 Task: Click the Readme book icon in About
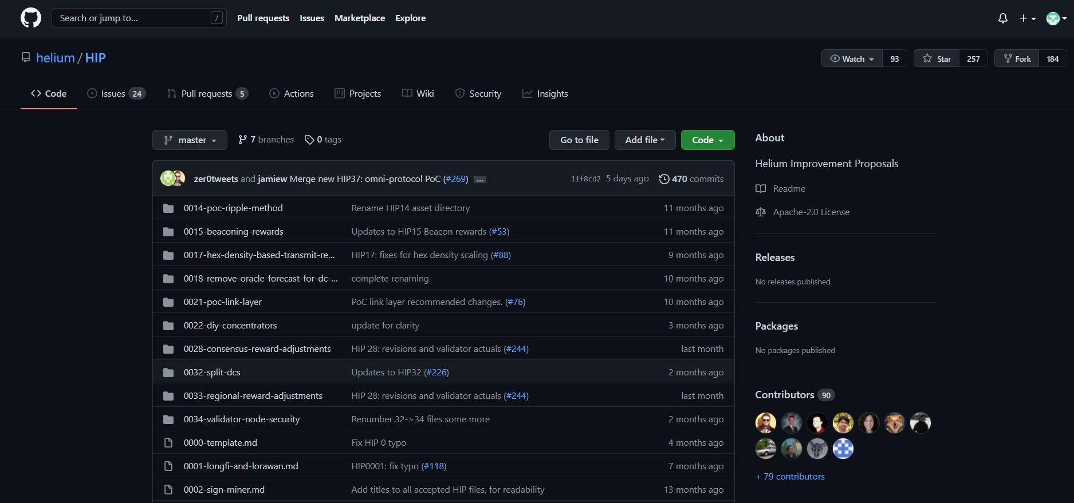[761, 188]
